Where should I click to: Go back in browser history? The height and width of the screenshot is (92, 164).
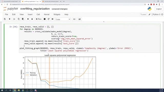[2, 5]
